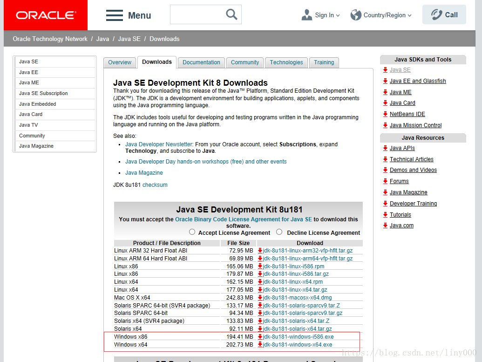The height and width of the screenshot is (362, 482).
Task: Open Java ME link in Java SDKs and Tools
Action: [x=401, y=92]
